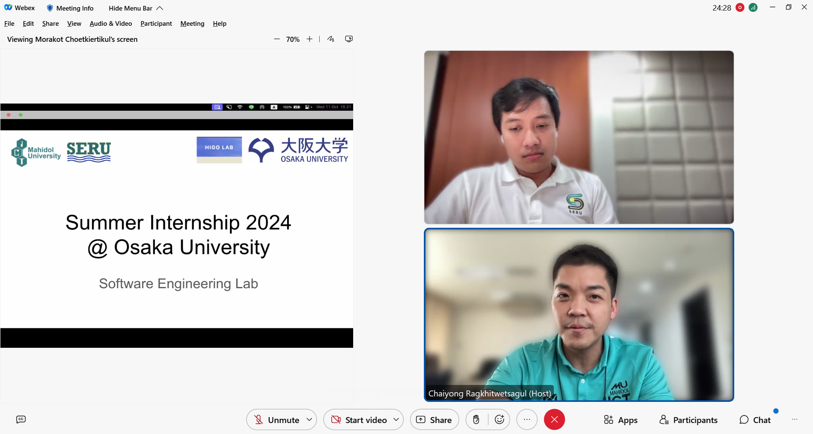Click the green network statistics icon
The width and height of the screenshot is (813, 434).
pyautogui.click(x=753, y=8)
